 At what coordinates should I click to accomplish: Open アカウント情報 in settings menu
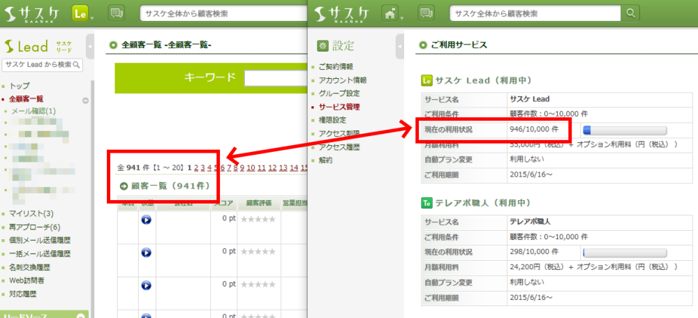343,80
